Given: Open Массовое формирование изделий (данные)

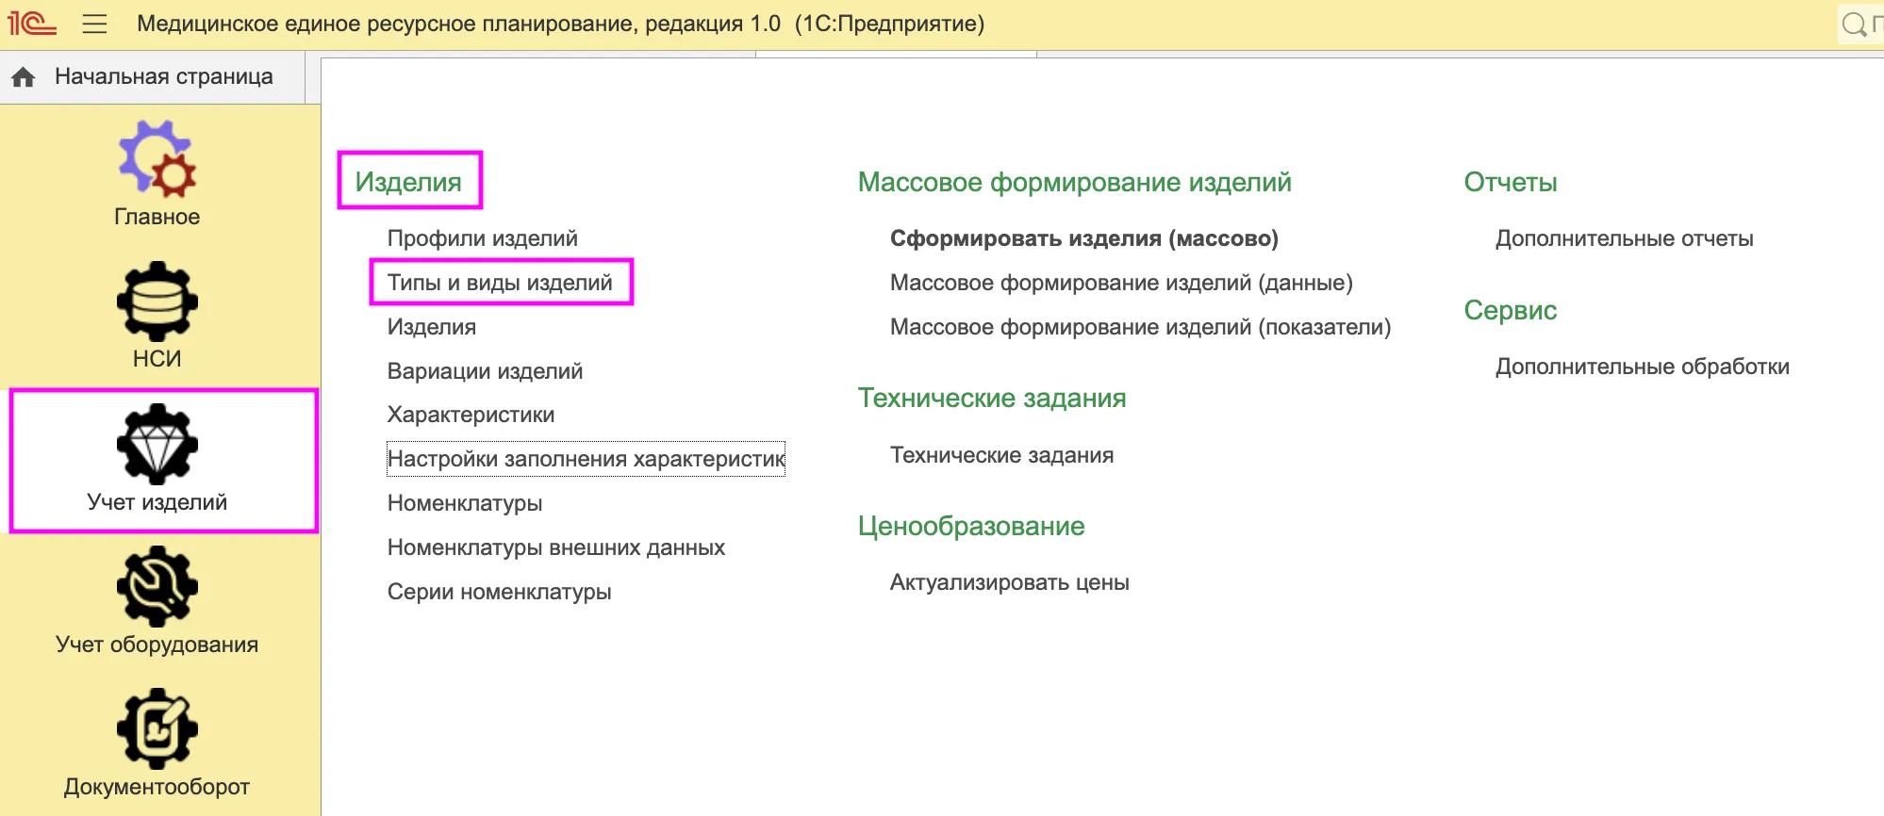Looking at the screenshot, I should pyautogui.click(x=1121, y=283).
